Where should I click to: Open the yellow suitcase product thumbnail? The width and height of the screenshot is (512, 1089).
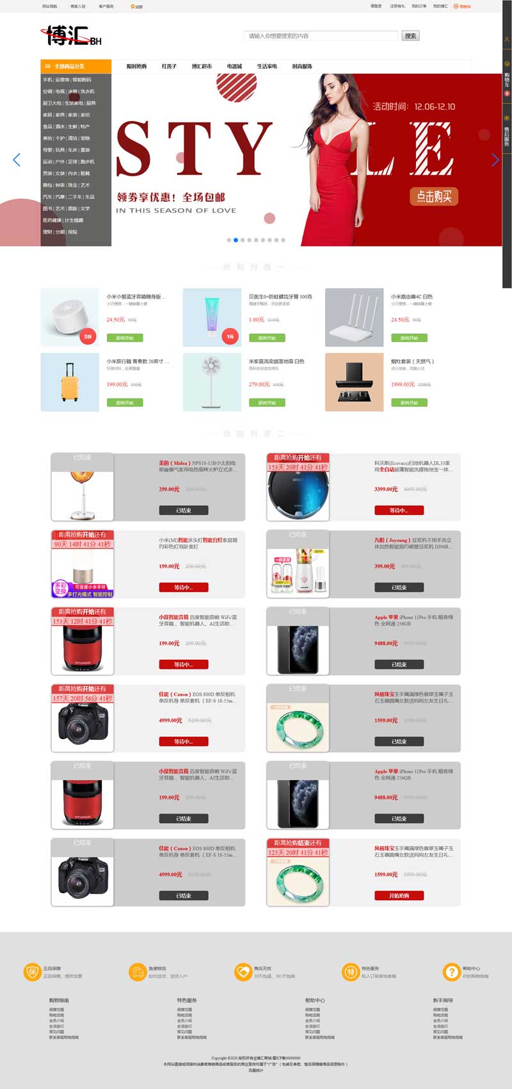click(70, 382)
